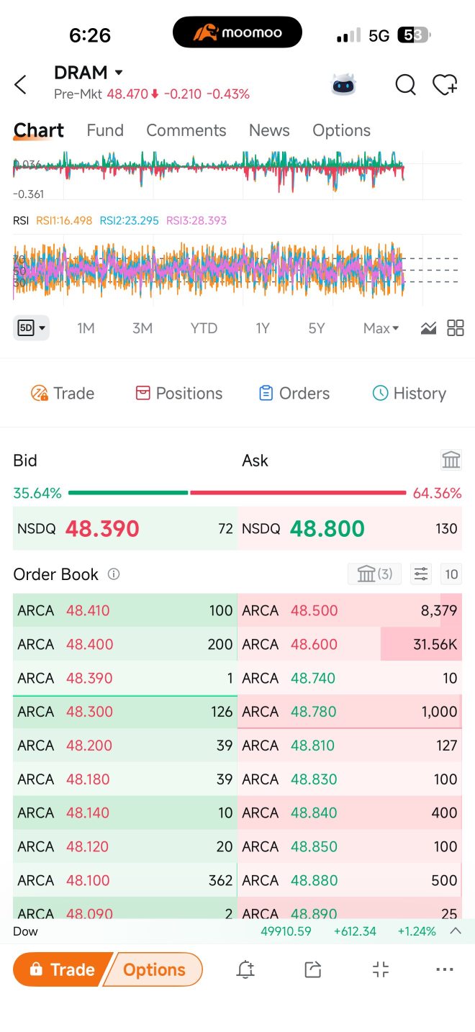Open the AI robot assistant icon
Viewport: 475px width, 1032px height.
[343, 85]
